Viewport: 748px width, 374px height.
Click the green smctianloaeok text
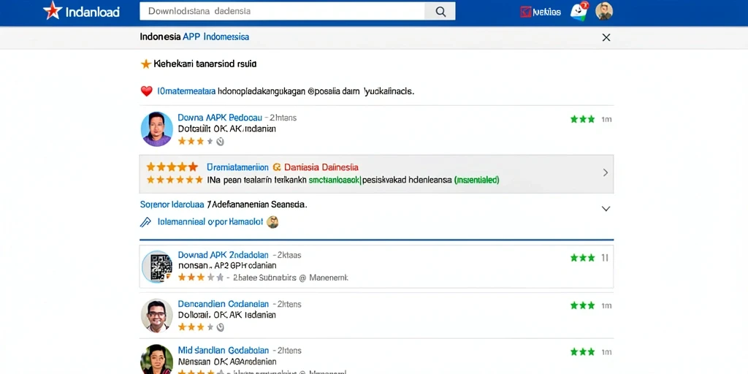click(x=335, y=180)
